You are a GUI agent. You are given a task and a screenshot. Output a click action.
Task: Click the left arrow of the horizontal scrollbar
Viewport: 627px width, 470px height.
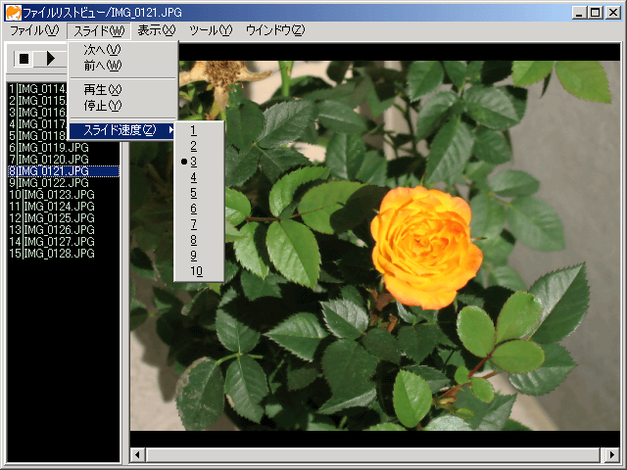(x=139, y=455)
